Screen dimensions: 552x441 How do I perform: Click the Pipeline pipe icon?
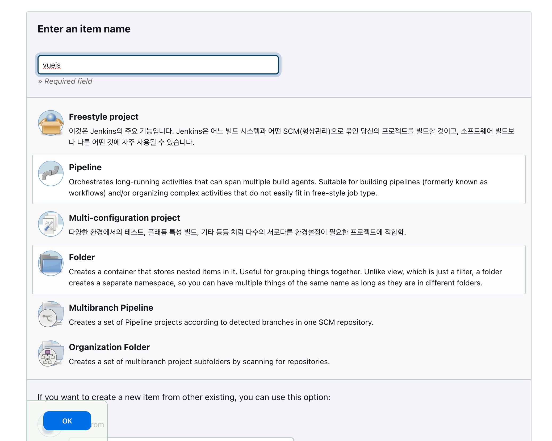coord(51,173)
